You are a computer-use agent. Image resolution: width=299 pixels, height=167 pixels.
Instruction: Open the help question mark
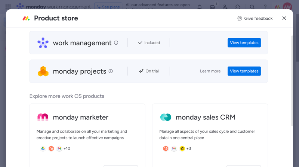(265, 7)
